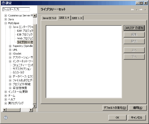The image size is (149, 124).
Task: Expand the Java tree node
Action: [x=6, y=19]
